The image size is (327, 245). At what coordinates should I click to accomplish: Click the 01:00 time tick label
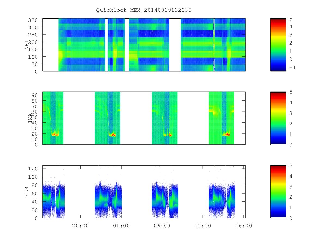tap(121, 226)
